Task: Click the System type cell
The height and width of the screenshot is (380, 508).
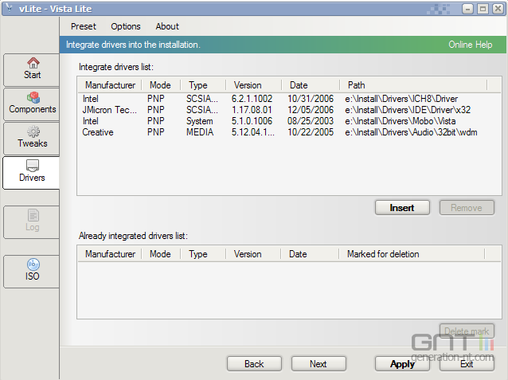Action: [199, 121]
